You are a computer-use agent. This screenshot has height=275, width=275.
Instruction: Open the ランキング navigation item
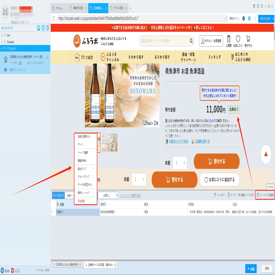click(x=214, y=57)
